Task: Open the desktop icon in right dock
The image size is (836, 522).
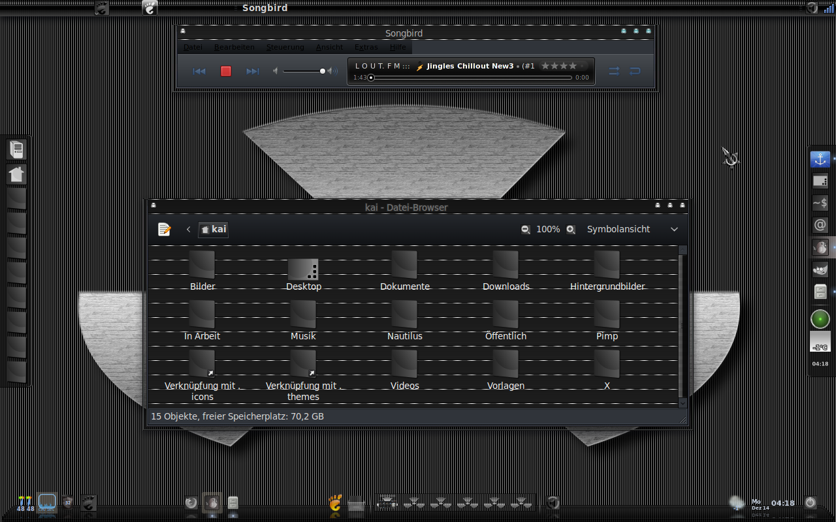Action: [820, 181]
